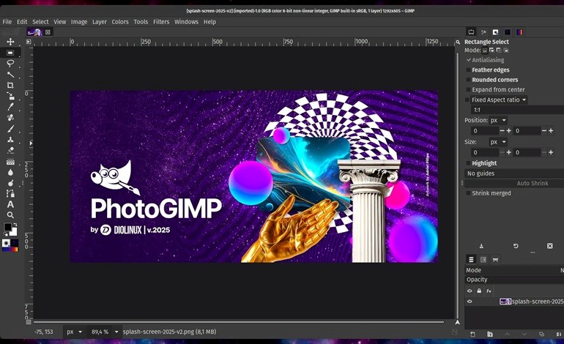Select the Move tool
The height and width of the screenshot is (344, 564).
pyautogui.click(x=10, y=42)
